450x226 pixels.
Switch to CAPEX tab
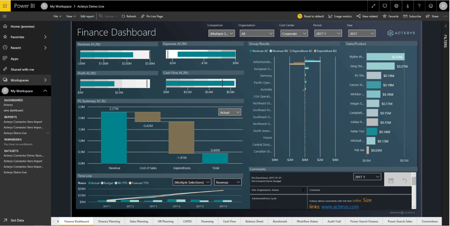(x=187, y=221)
